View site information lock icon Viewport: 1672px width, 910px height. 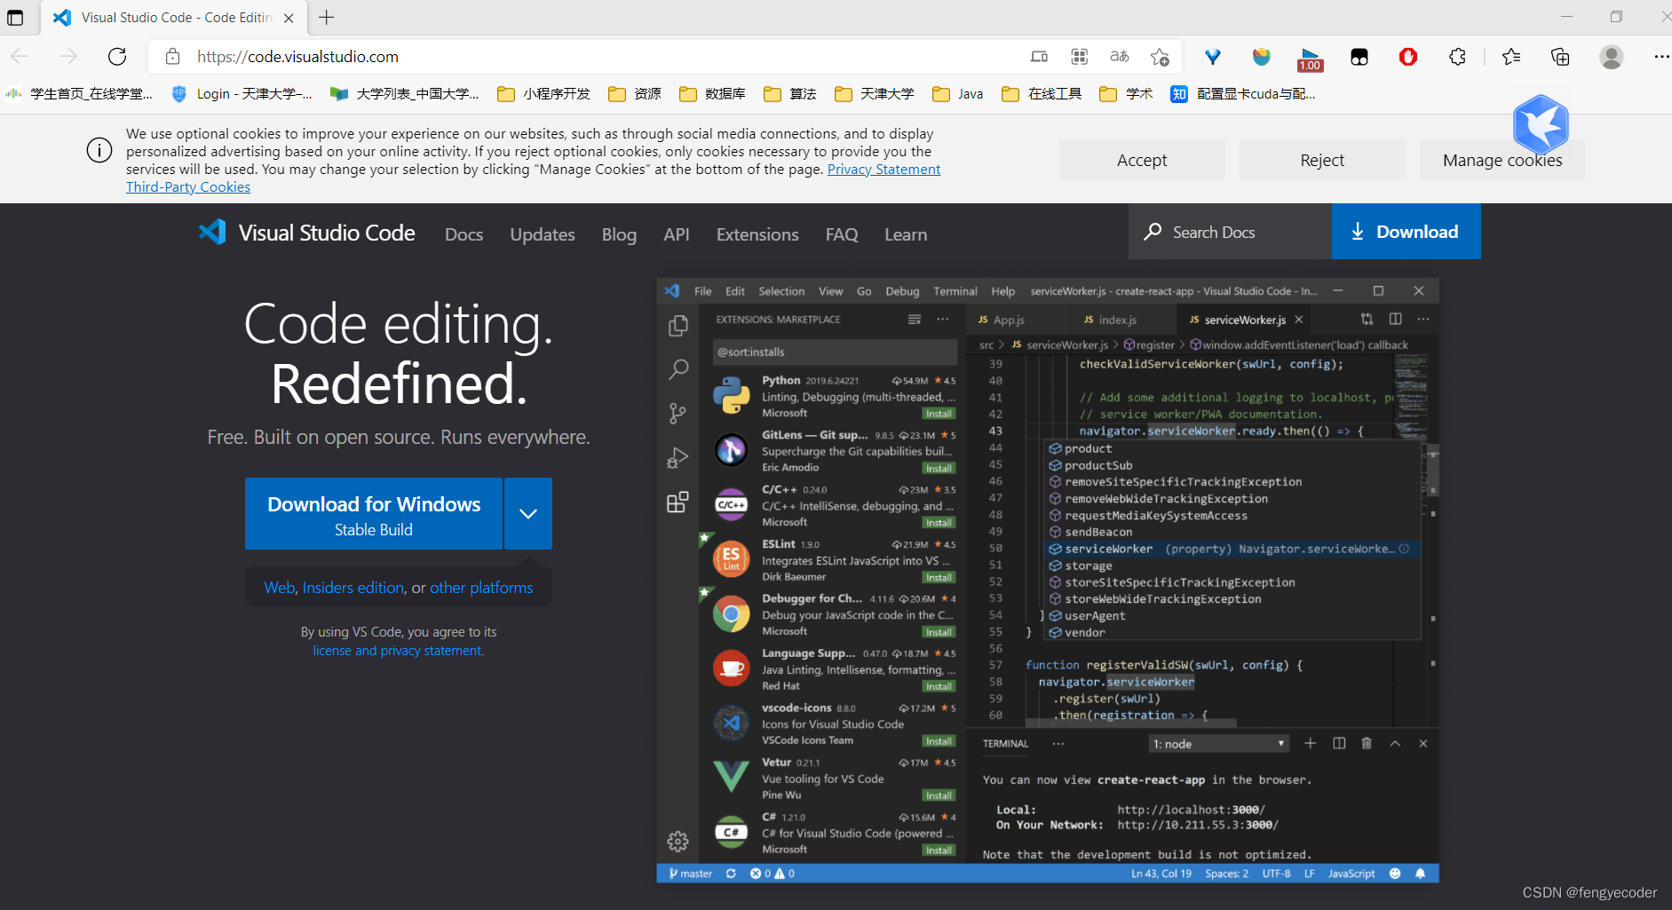(173, 57)
